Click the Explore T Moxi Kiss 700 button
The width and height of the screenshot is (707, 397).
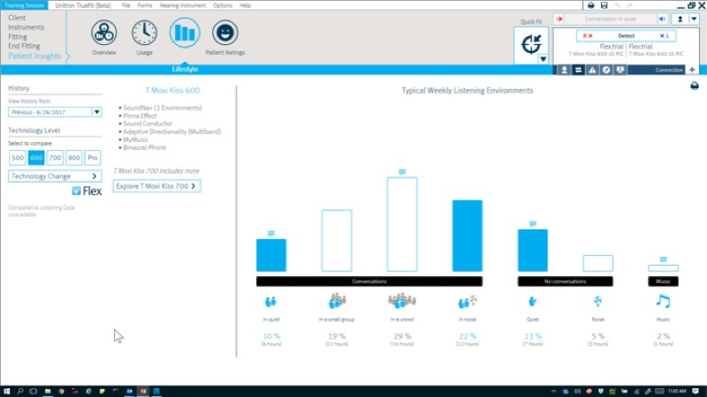pos(157,186)
